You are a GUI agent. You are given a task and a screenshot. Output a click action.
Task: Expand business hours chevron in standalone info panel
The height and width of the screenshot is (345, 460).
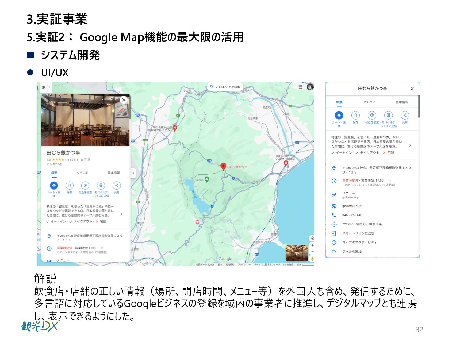(389, 180)
